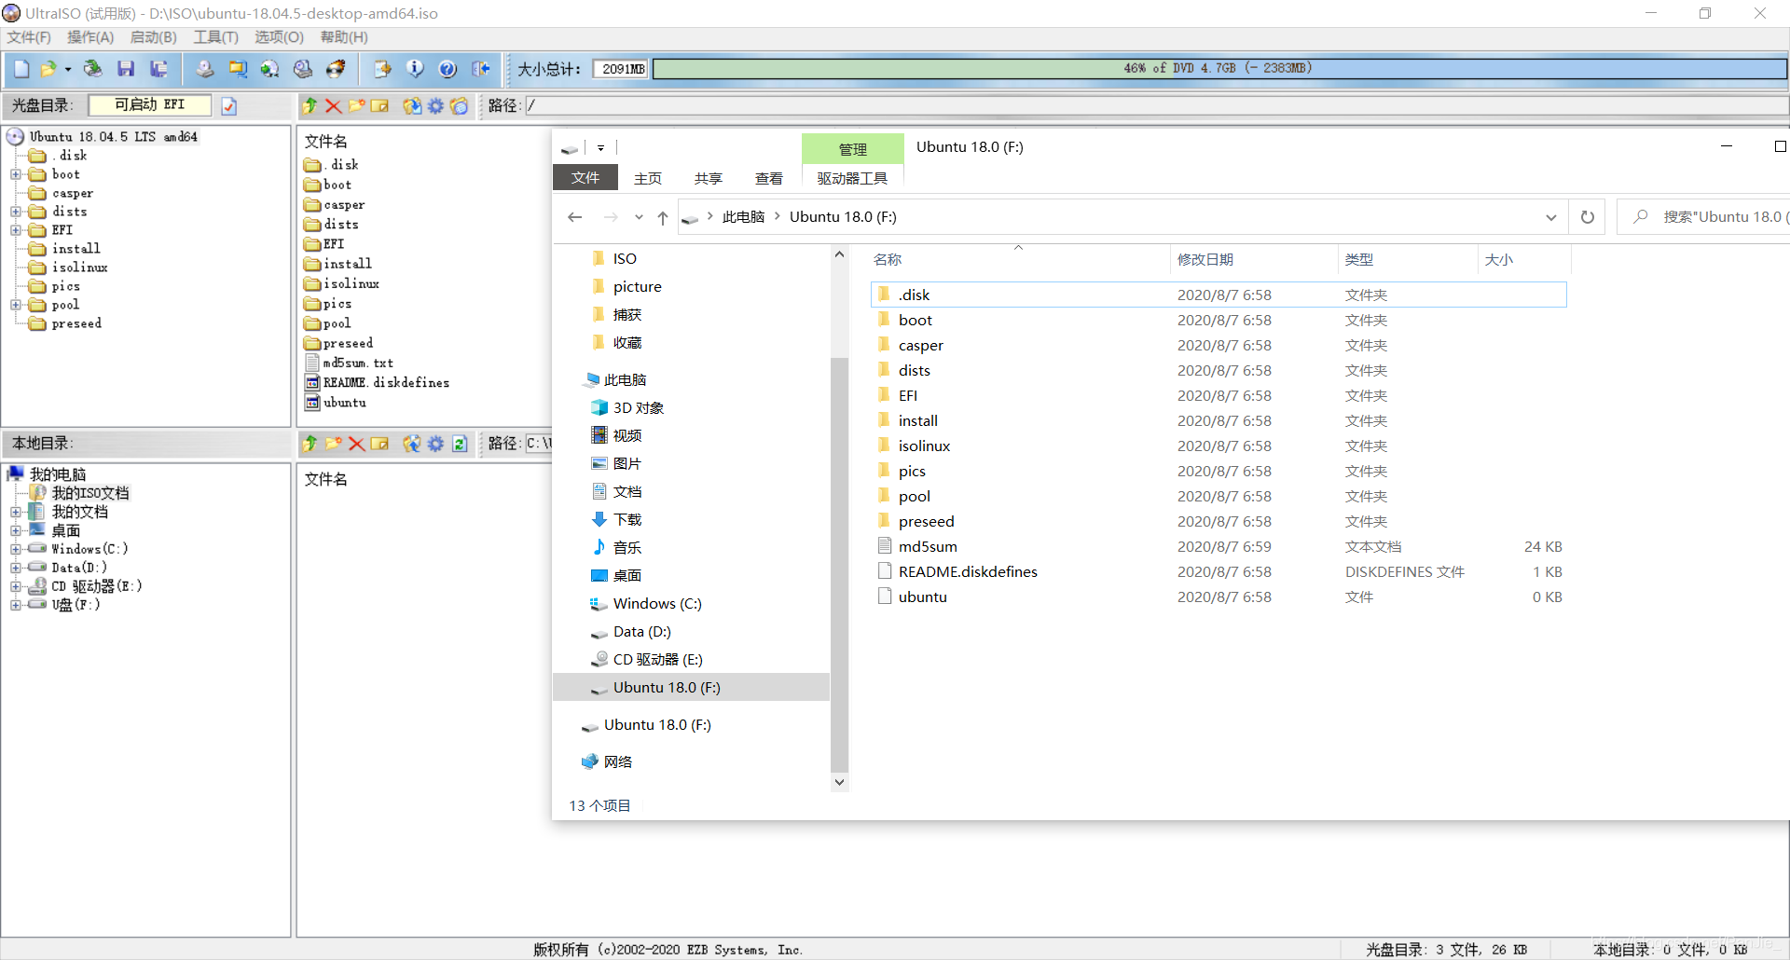Image resolution: width=1790 pixels, height=960 pixels.
Task: Open the blue 文件 tab in Explorer ribbon
Action: click(x=585, y=177)
